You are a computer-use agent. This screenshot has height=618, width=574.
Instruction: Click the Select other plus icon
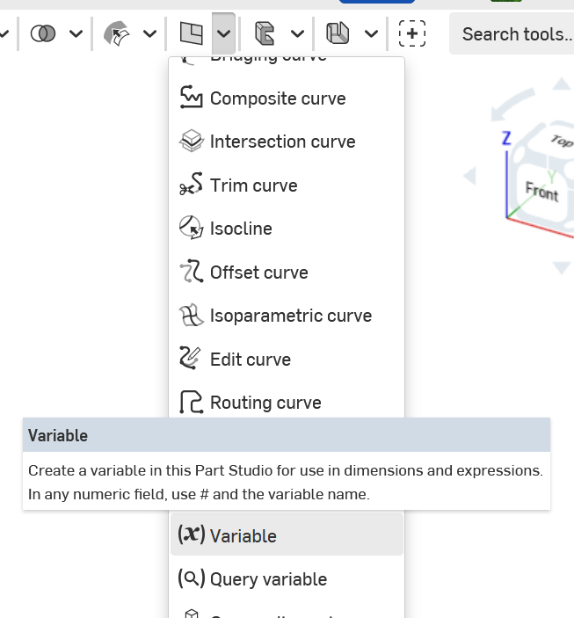coord(412,33)
